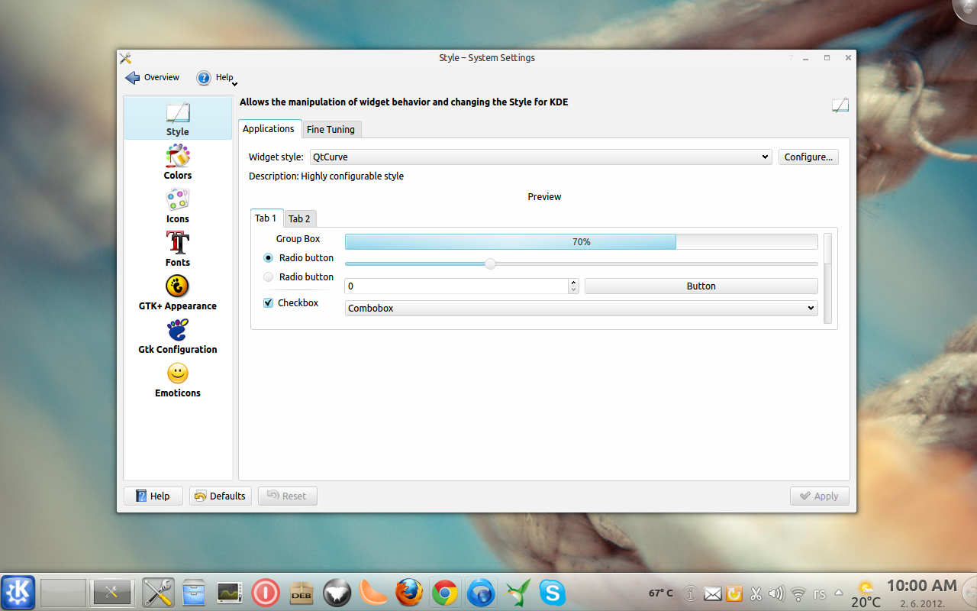The height and width of the screenshot is (611, 977).
Task: Click the Apply button
Action: coord(819,496)
